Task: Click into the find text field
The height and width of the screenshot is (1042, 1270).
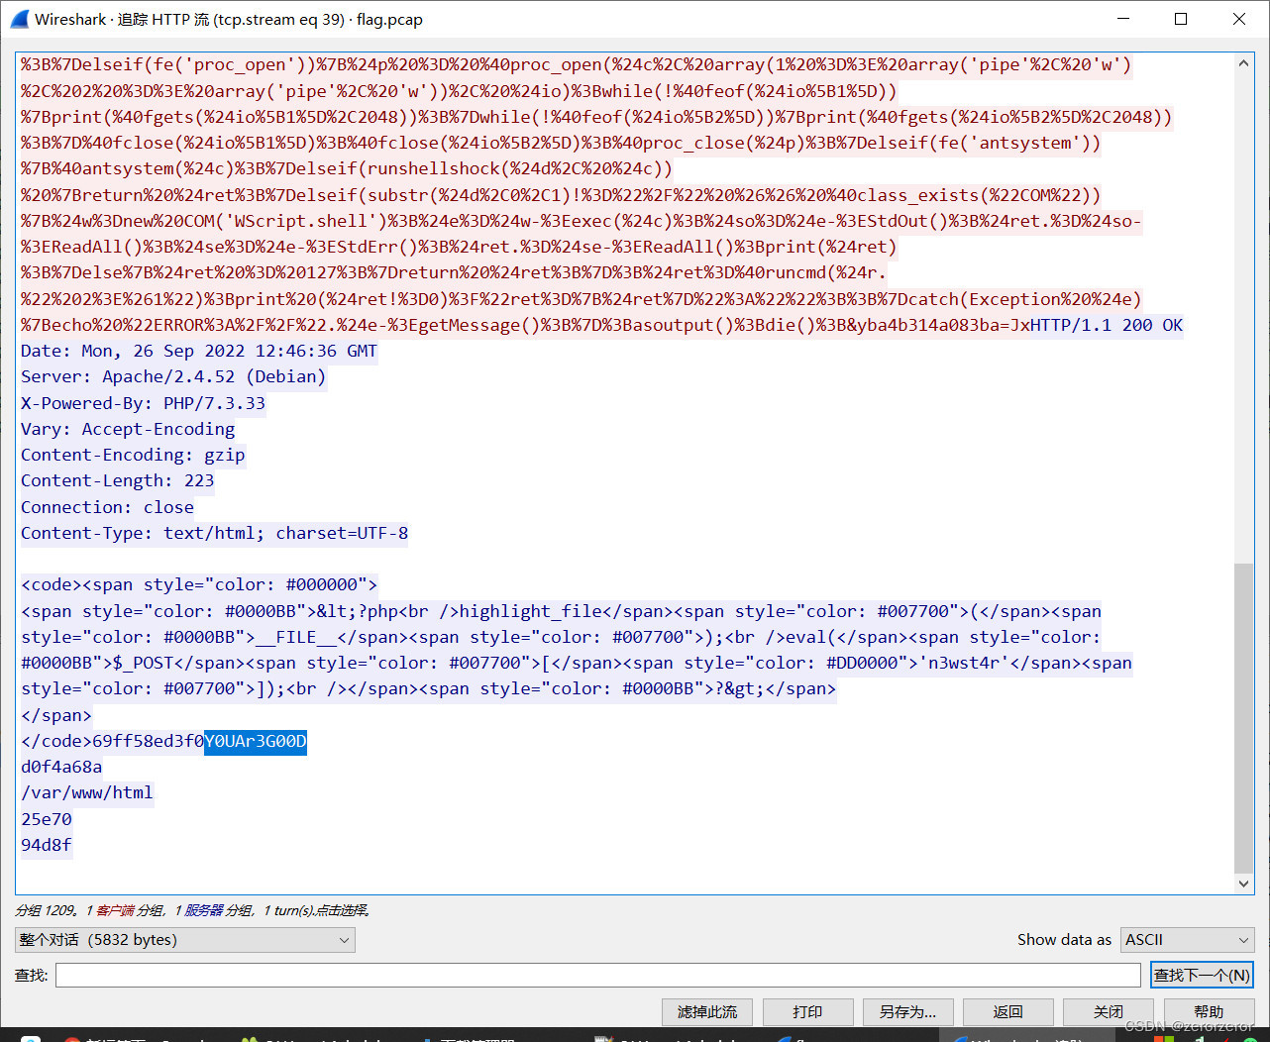Action: [x=598, y=976]
